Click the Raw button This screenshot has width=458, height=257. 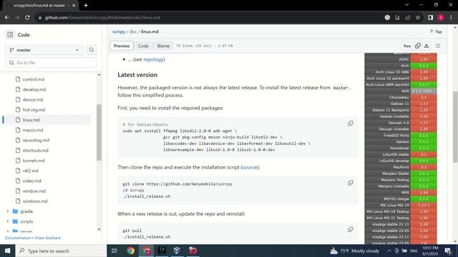pos(407,46)
